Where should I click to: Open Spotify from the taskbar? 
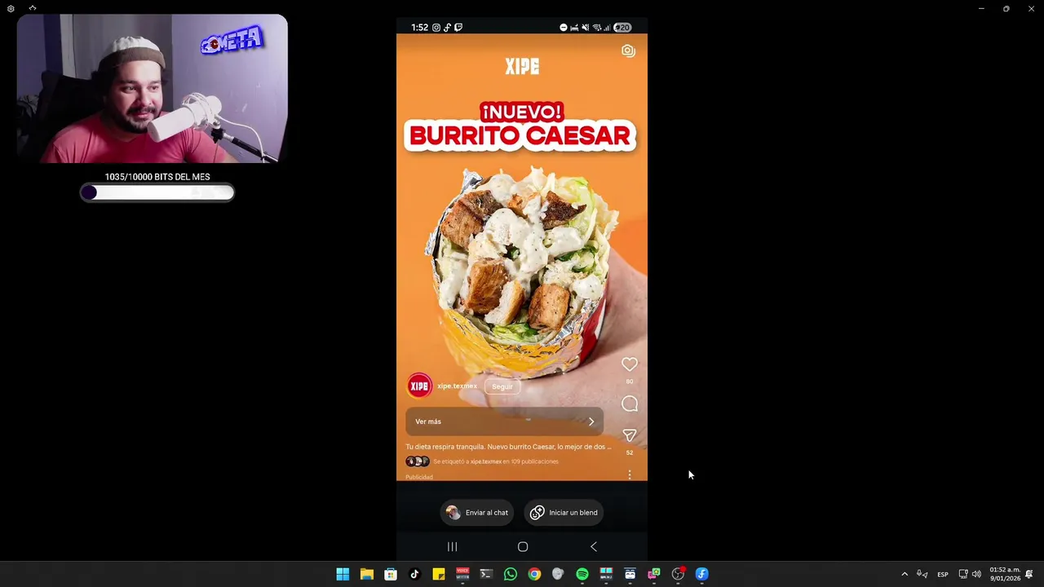(x=582, y=574)
